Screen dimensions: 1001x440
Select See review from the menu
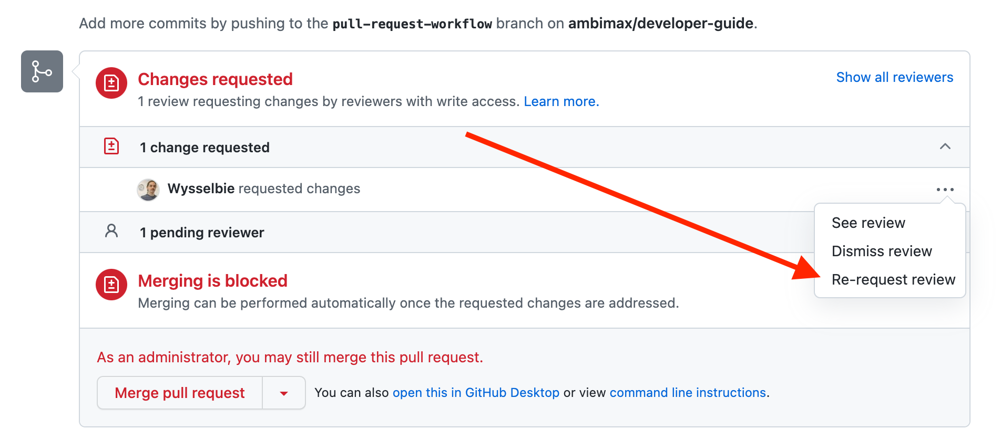point(868,223)
